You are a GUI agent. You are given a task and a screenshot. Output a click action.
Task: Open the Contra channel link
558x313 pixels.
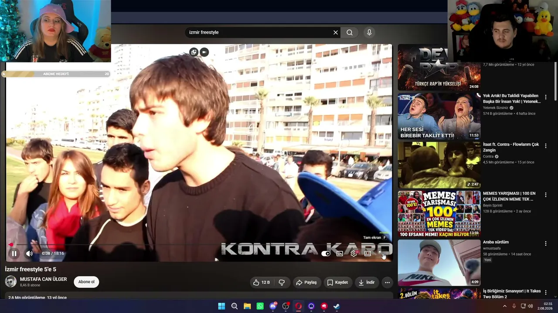click(x=488, y=156)
